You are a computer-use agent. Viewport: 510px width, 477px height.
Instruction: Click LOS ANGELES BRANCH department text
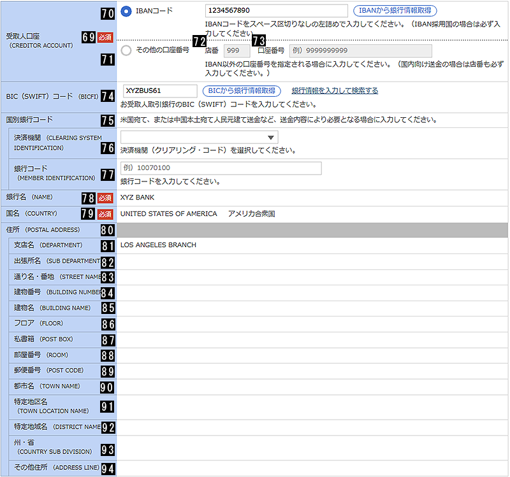coord(158,245)
